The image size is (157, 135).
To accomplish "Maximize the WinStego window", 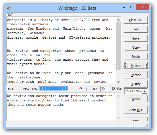I will click(x=132, y=7).
